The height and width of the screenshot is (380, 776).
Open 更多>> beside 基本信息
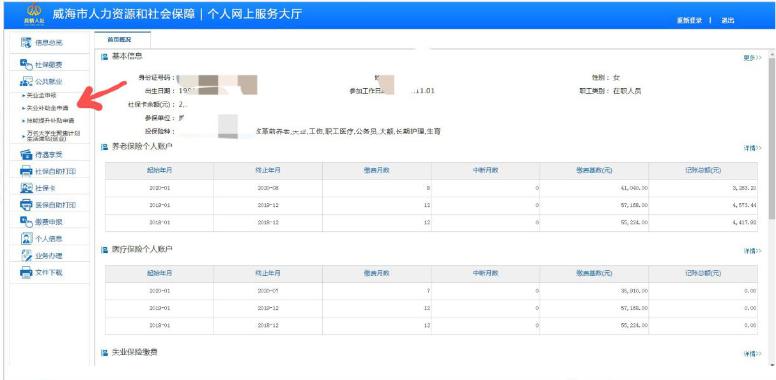(752, 58)
